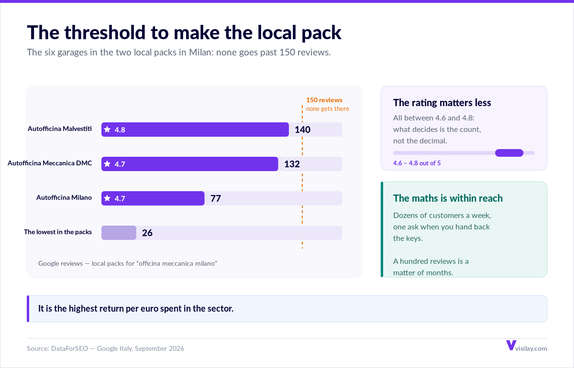Screen dimensions: 574x368
Task: Click the star icon beside Malvestiti's 4.8 rating
Action: click(107, 130)
